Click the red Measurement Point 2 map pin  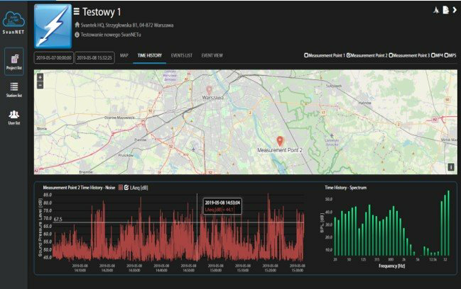click(280, 141)
